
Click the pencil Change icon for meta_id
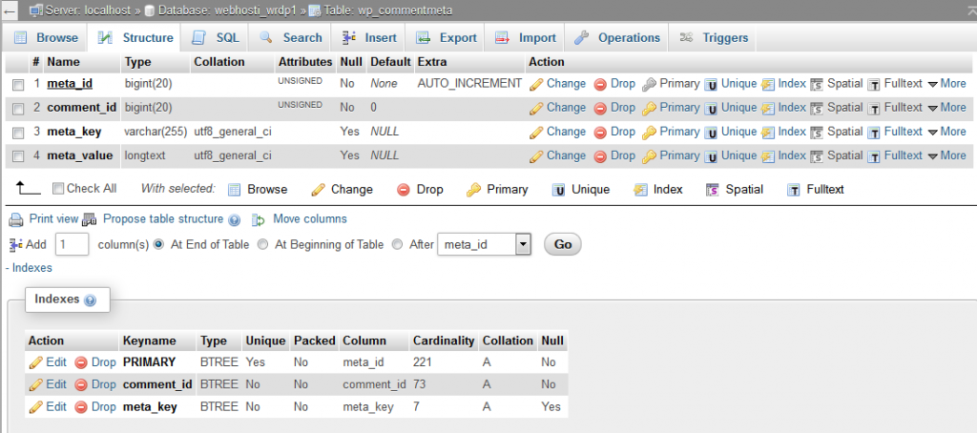tap(536, 84)
